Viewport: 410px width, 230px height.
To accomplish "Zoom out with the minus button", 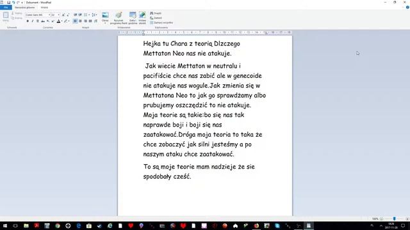I will 382,218.
